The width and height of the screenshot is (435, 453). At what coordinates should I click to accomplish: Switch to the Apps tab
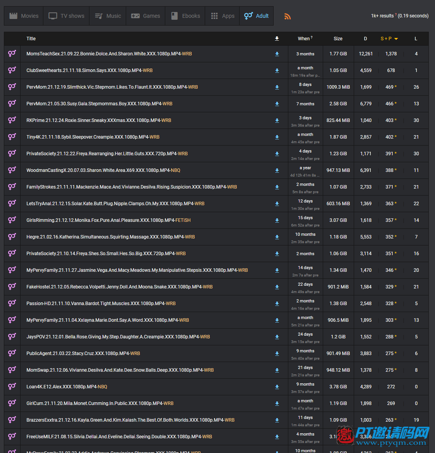pos(223,16)
